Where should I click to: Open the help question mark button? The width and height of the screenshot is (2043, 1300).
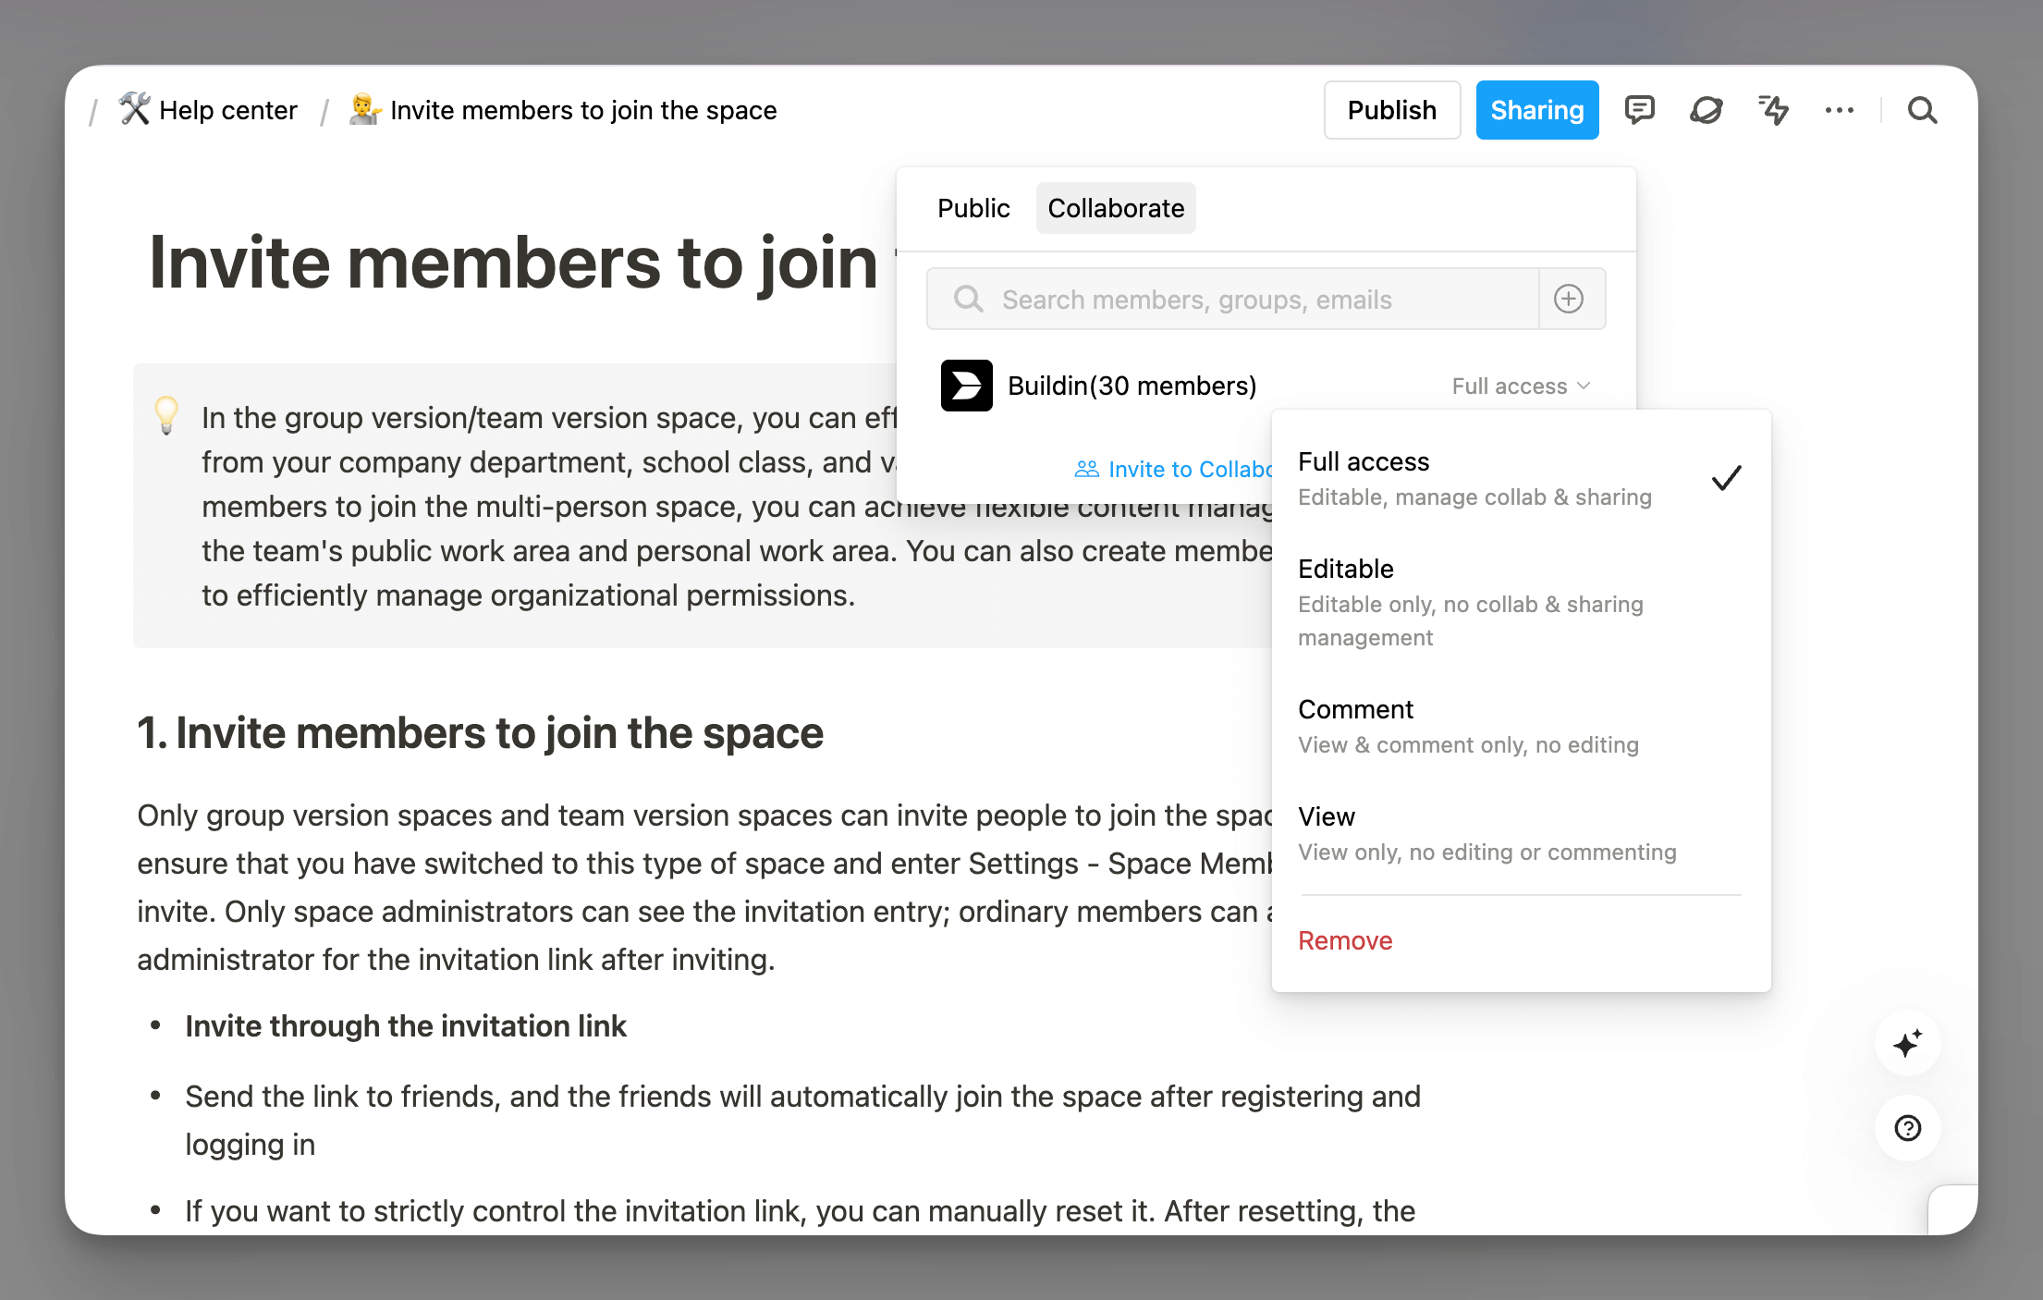[1907, 1128]
